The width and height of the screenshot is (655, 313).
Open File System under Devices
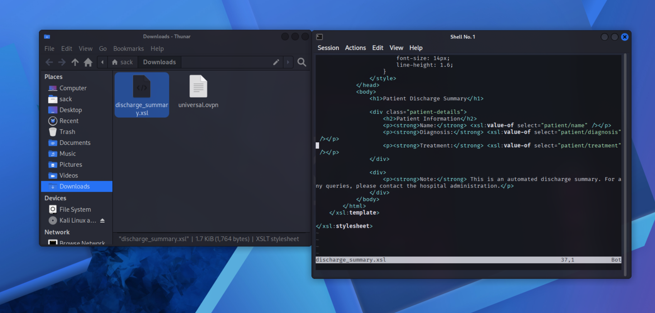click(75, 209)
